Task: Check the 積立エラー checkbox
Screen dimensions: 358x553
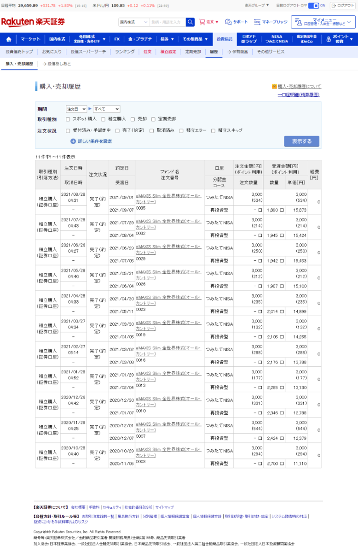Action: [x=181, y=130]
